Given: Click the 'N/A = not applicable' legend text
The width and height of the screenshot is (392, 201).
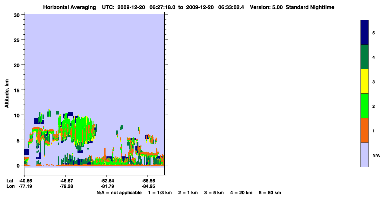Looking at the screenshot, I should tap(119, 193).
